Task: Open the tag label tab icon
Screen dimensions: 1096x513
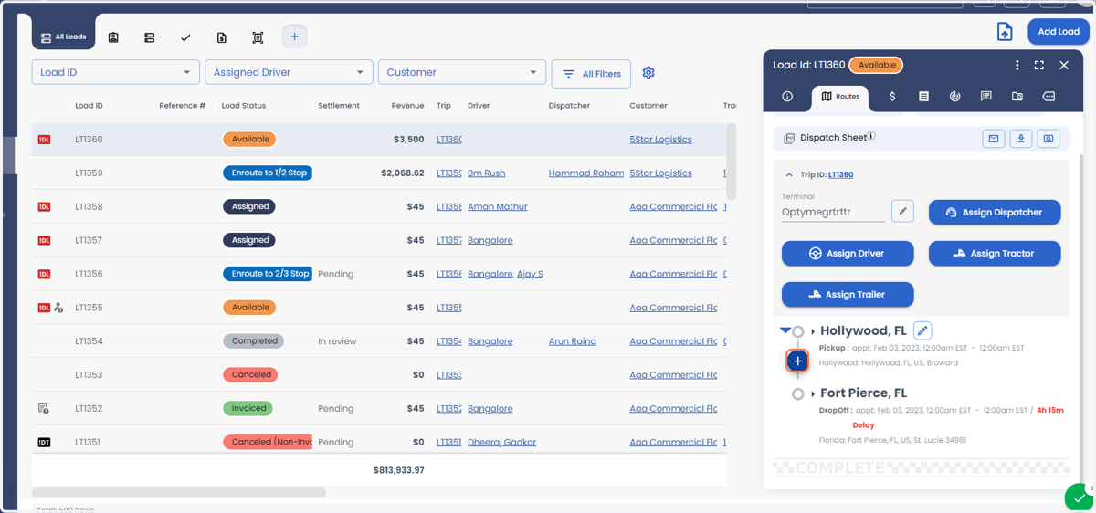Action: tap(1049, 96)
